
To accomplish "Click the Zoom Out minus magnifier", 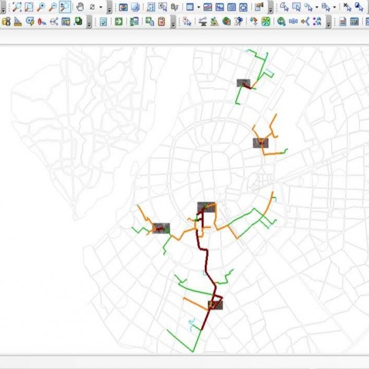I will tap(53, 7).
